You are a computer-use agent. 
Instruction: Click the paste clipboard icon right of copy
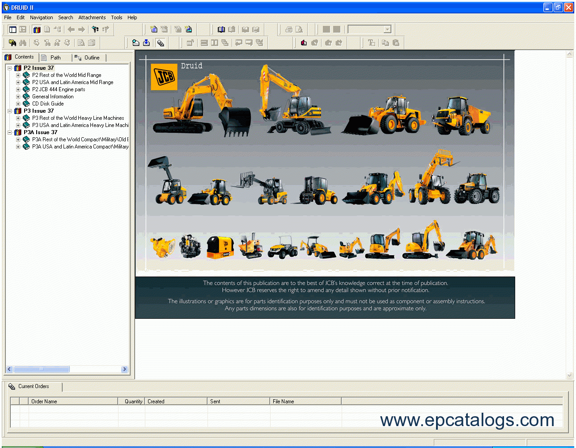tap(395, 43)
